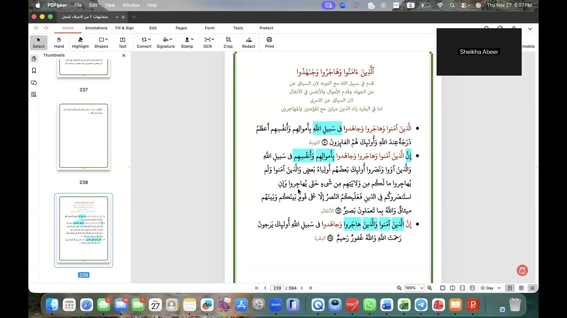567x318 pixels.
Task: Open the Day theme dropdown
Action: (491, 288)
